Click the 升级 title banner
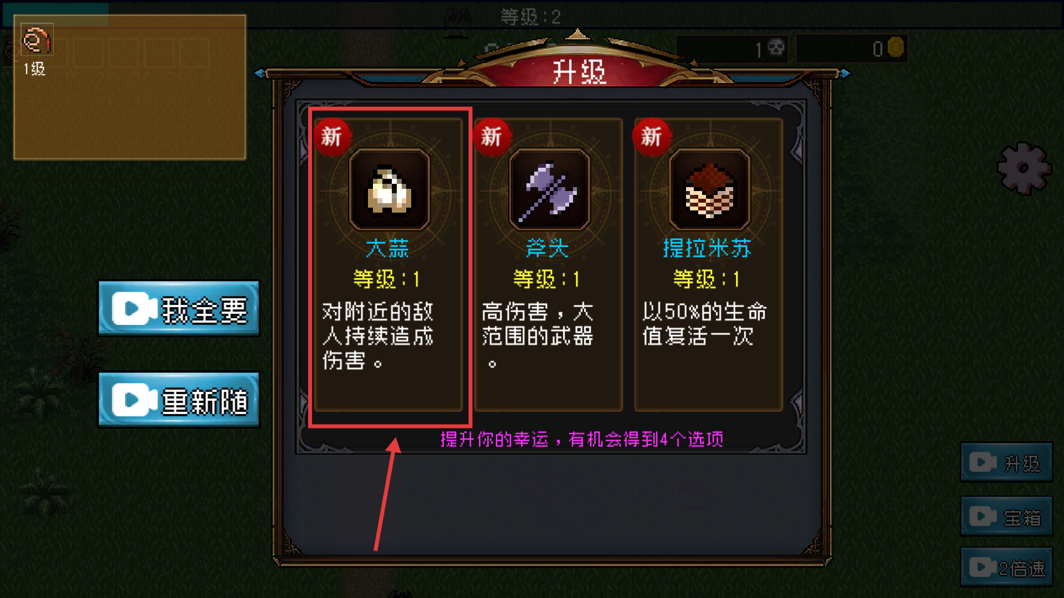The height and width of the screenshot is (598, 1064). click(x=579, y=72)
